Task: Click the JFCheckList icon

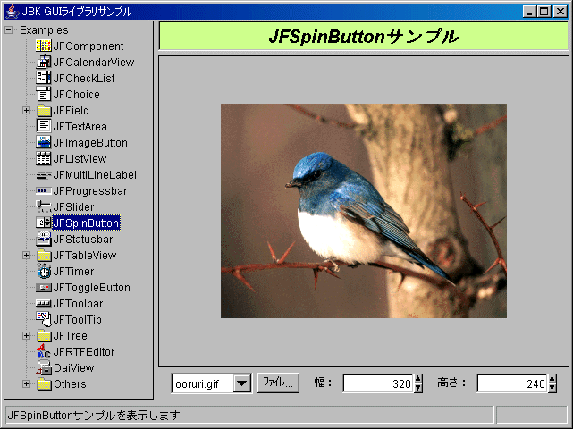Action: [x=44, y=78]
